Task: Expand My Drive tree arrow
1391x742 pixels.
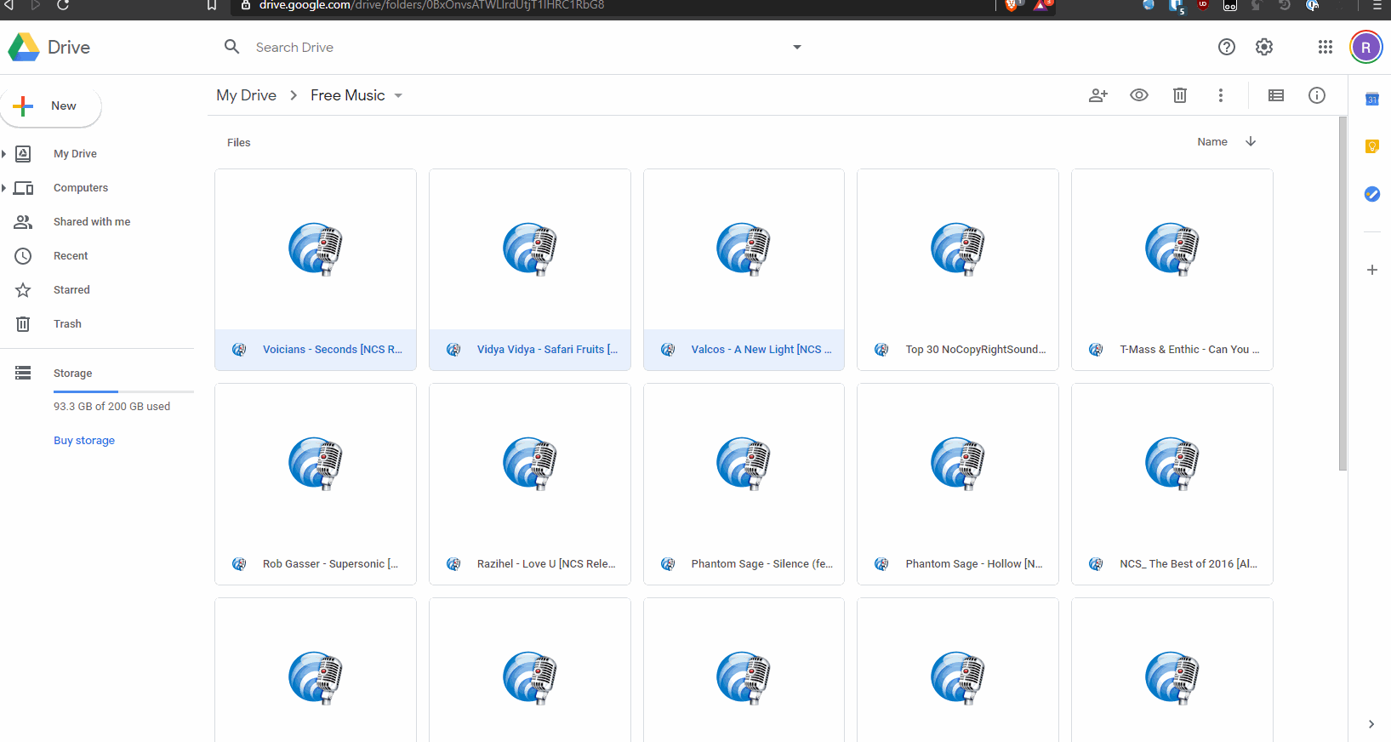Action: [4, 154]
